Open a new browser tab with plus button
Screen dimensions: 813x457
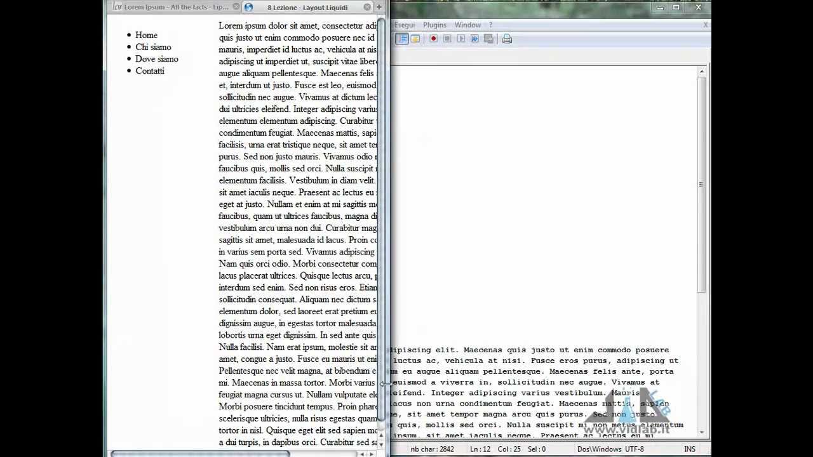click(379, 7)
